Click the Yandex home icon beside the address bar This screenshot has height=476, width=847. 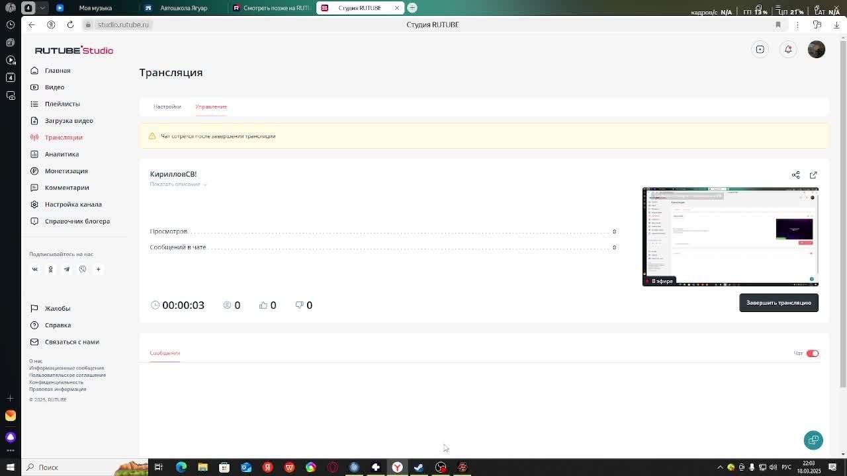51,24
